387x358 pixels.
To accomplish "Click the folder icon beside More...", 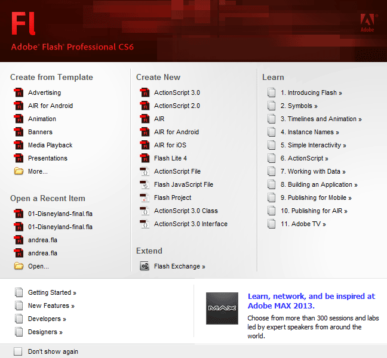I will pos(19,171).
